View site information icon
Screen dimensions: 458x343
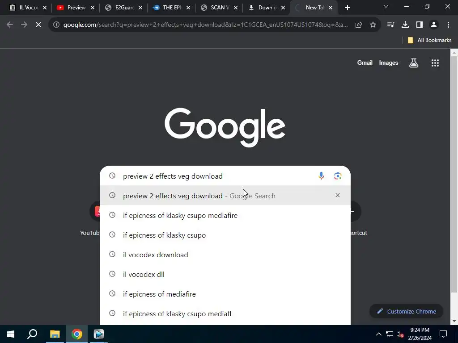pos(56,25)
